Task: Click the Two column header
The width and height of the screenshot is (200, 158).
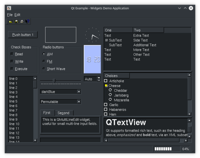Action: coord(148,30)
